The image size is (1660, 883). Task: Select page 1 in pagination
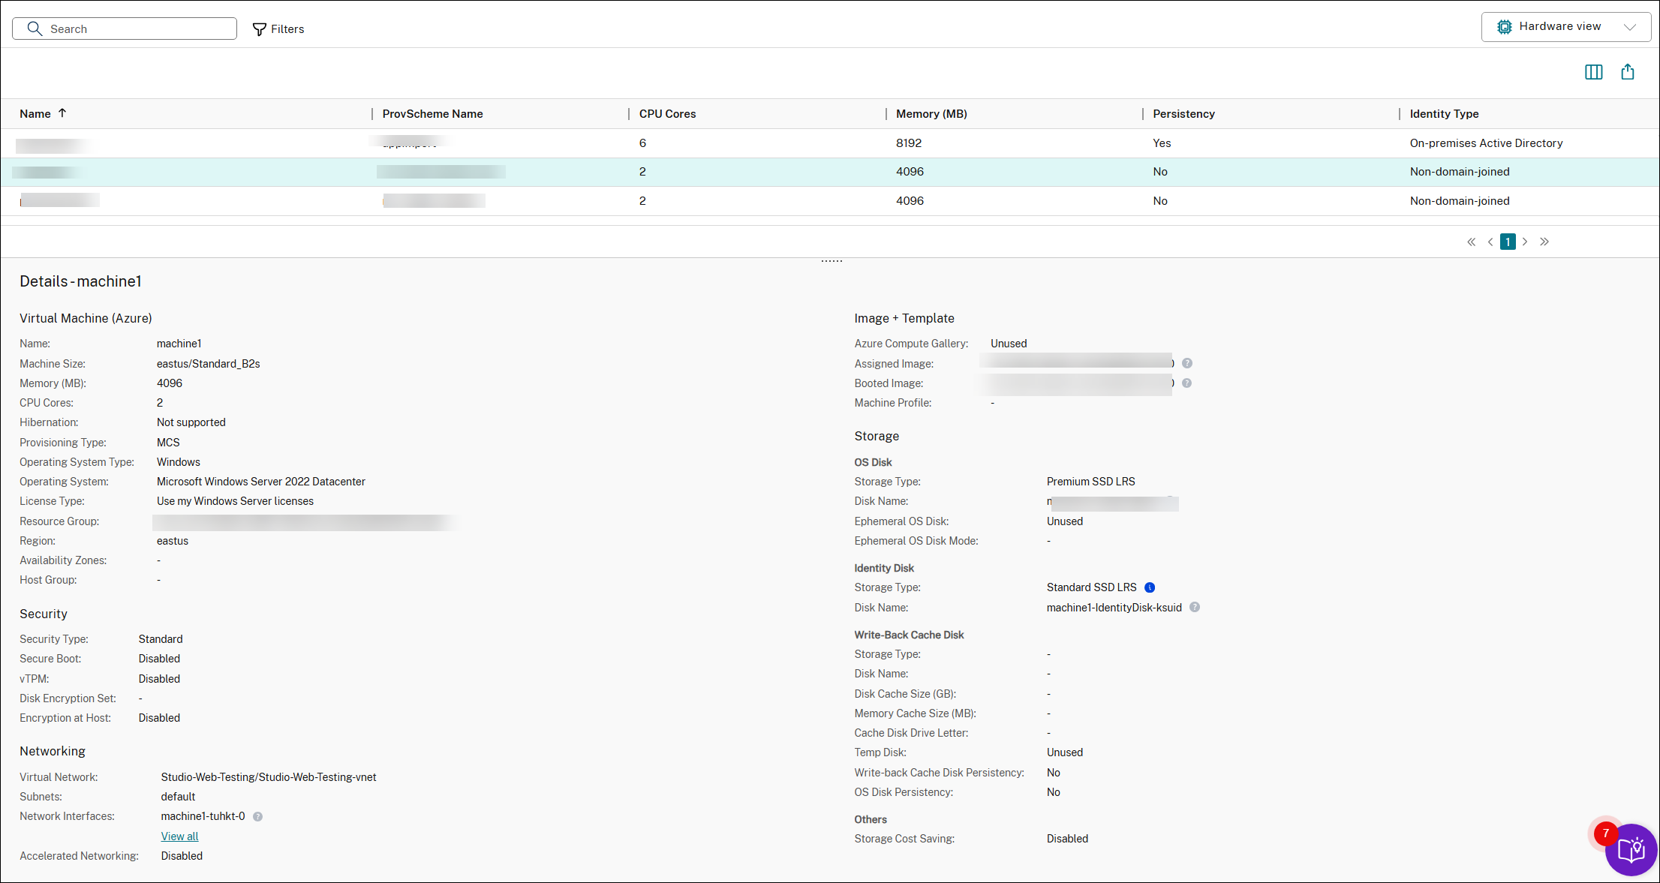(x=1507, y=242)
